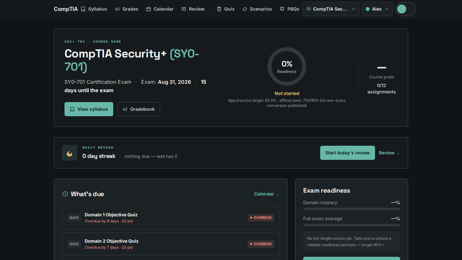The image size is (462, 260).
Task: Open the Syllabus nav item
Action: 94,9
